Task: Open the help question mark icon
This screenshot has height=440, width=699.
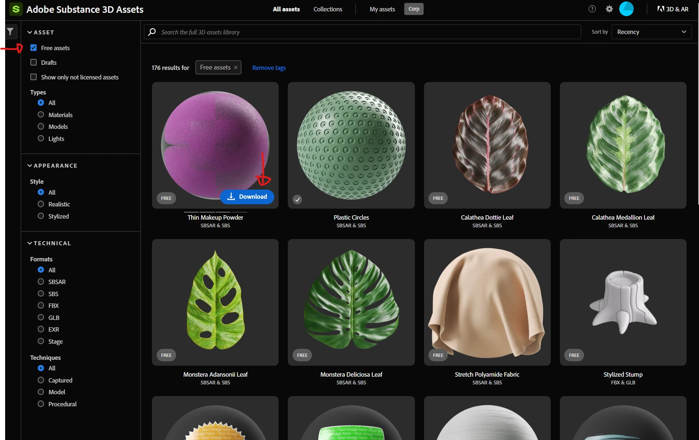Action: pos(592,9)
